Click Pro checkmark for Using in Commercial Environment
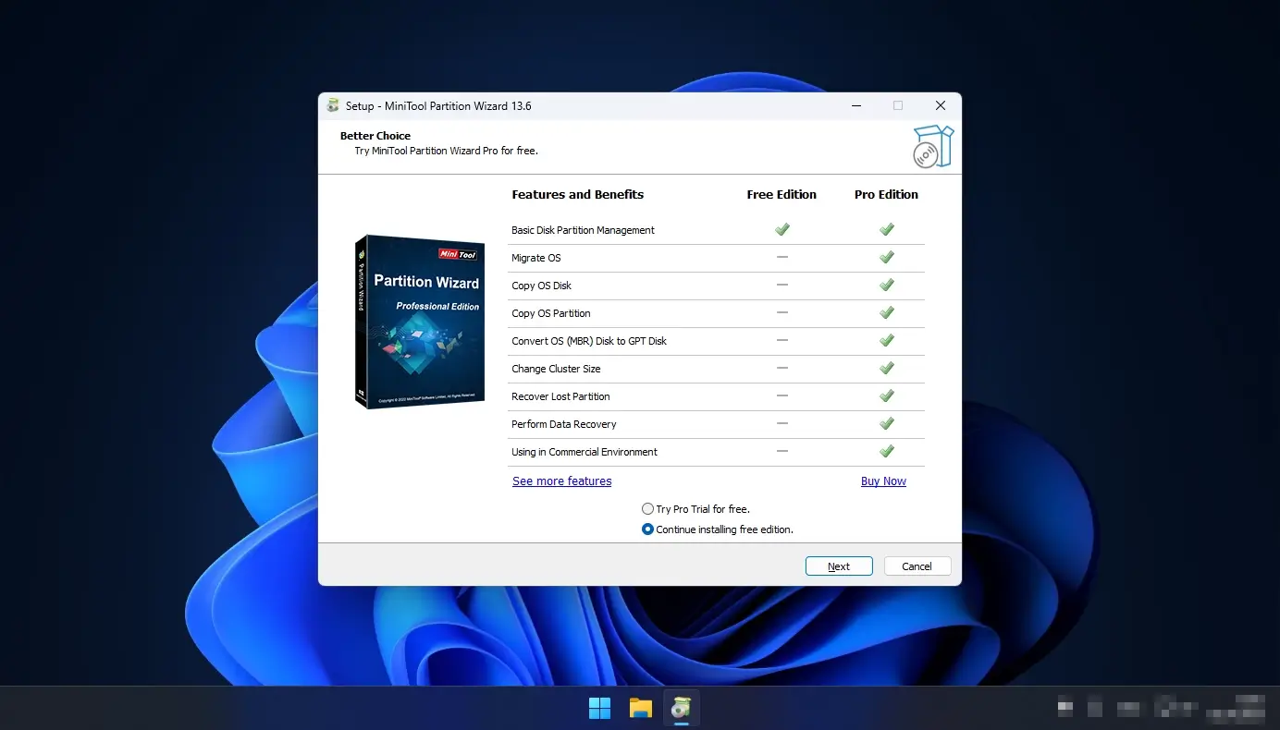Screen dimensions: 1280x730 887,451
